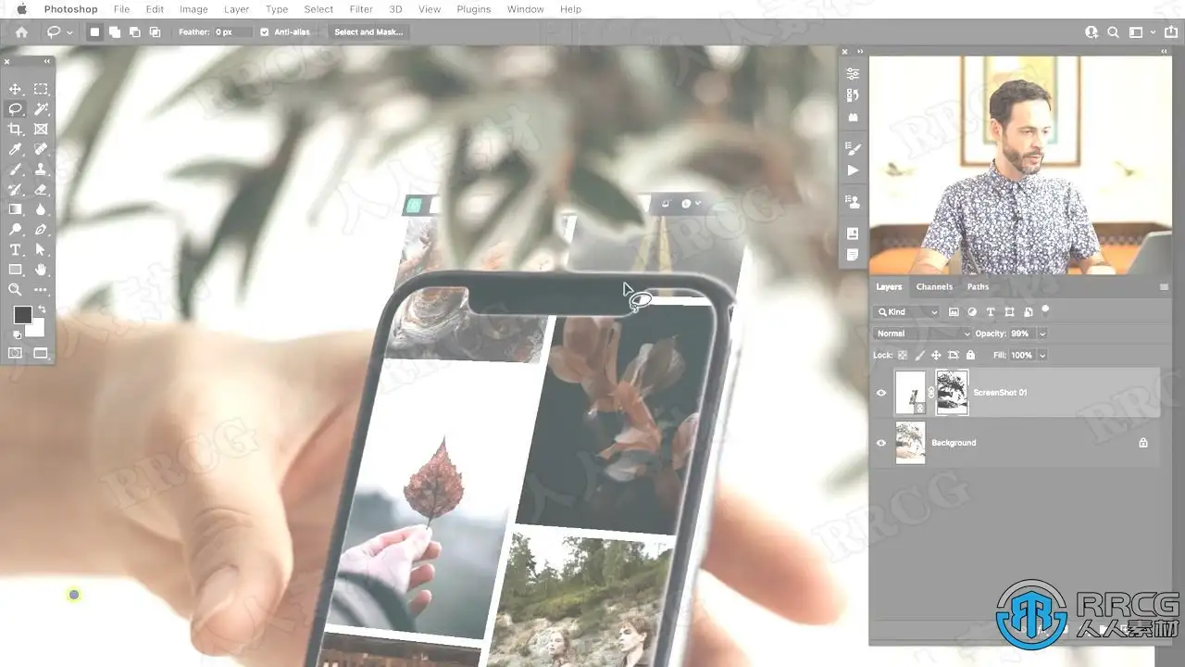Select the Dodge tool
1185x667 pixels.
click(16, 230)
